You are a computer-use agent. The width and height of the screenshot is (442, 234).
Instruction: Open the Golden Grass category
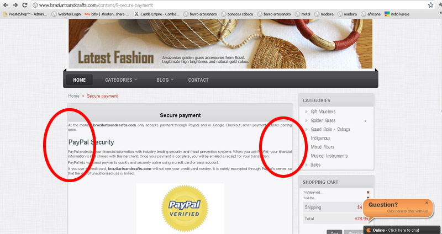pyautogui.click(x=323, y=120)
